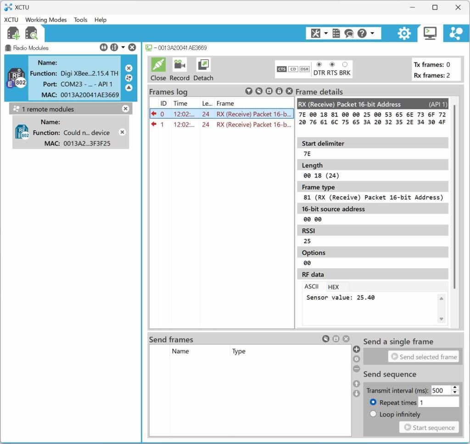Click the Frame details vertical scrollbar
470x444 pixels.
(454, 196)
